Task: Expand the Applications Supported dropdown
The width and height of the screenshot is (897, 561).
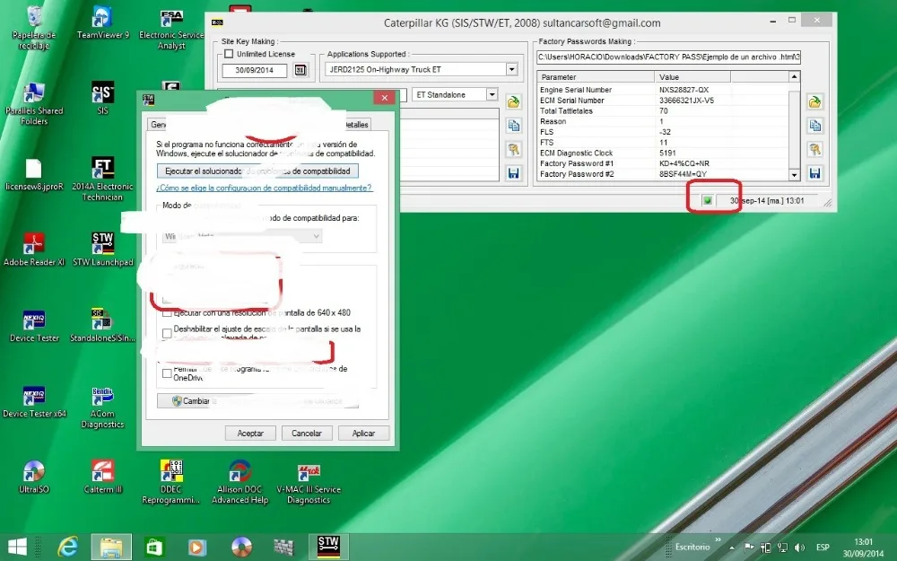Action: [x=511, y=69]
